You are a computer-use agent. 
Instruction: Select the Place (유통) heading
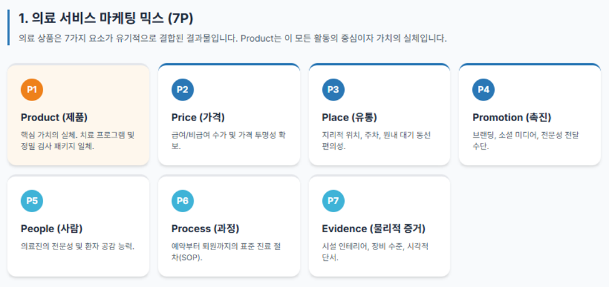coord(349,117)
